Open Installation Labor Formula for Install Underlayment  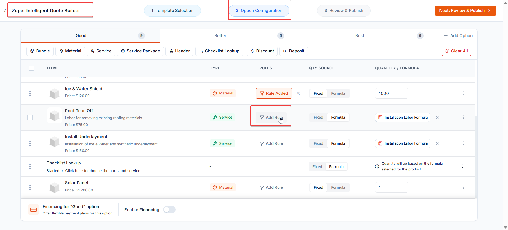pos(403,143)
